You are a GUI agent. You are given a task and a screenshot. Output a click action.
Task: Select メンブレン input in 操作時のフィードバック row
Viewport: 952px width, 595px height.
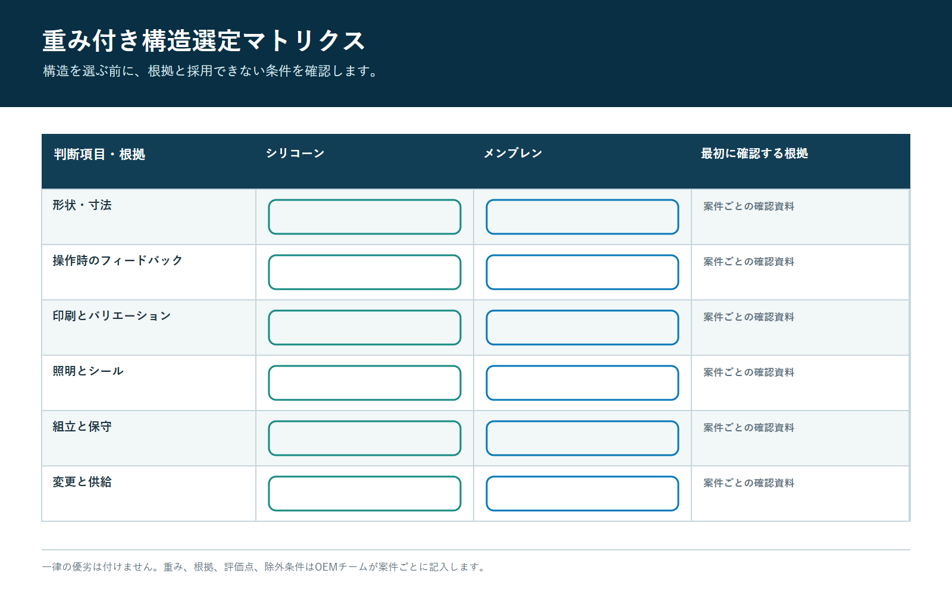pyautogui.click(x=583, y=272)
